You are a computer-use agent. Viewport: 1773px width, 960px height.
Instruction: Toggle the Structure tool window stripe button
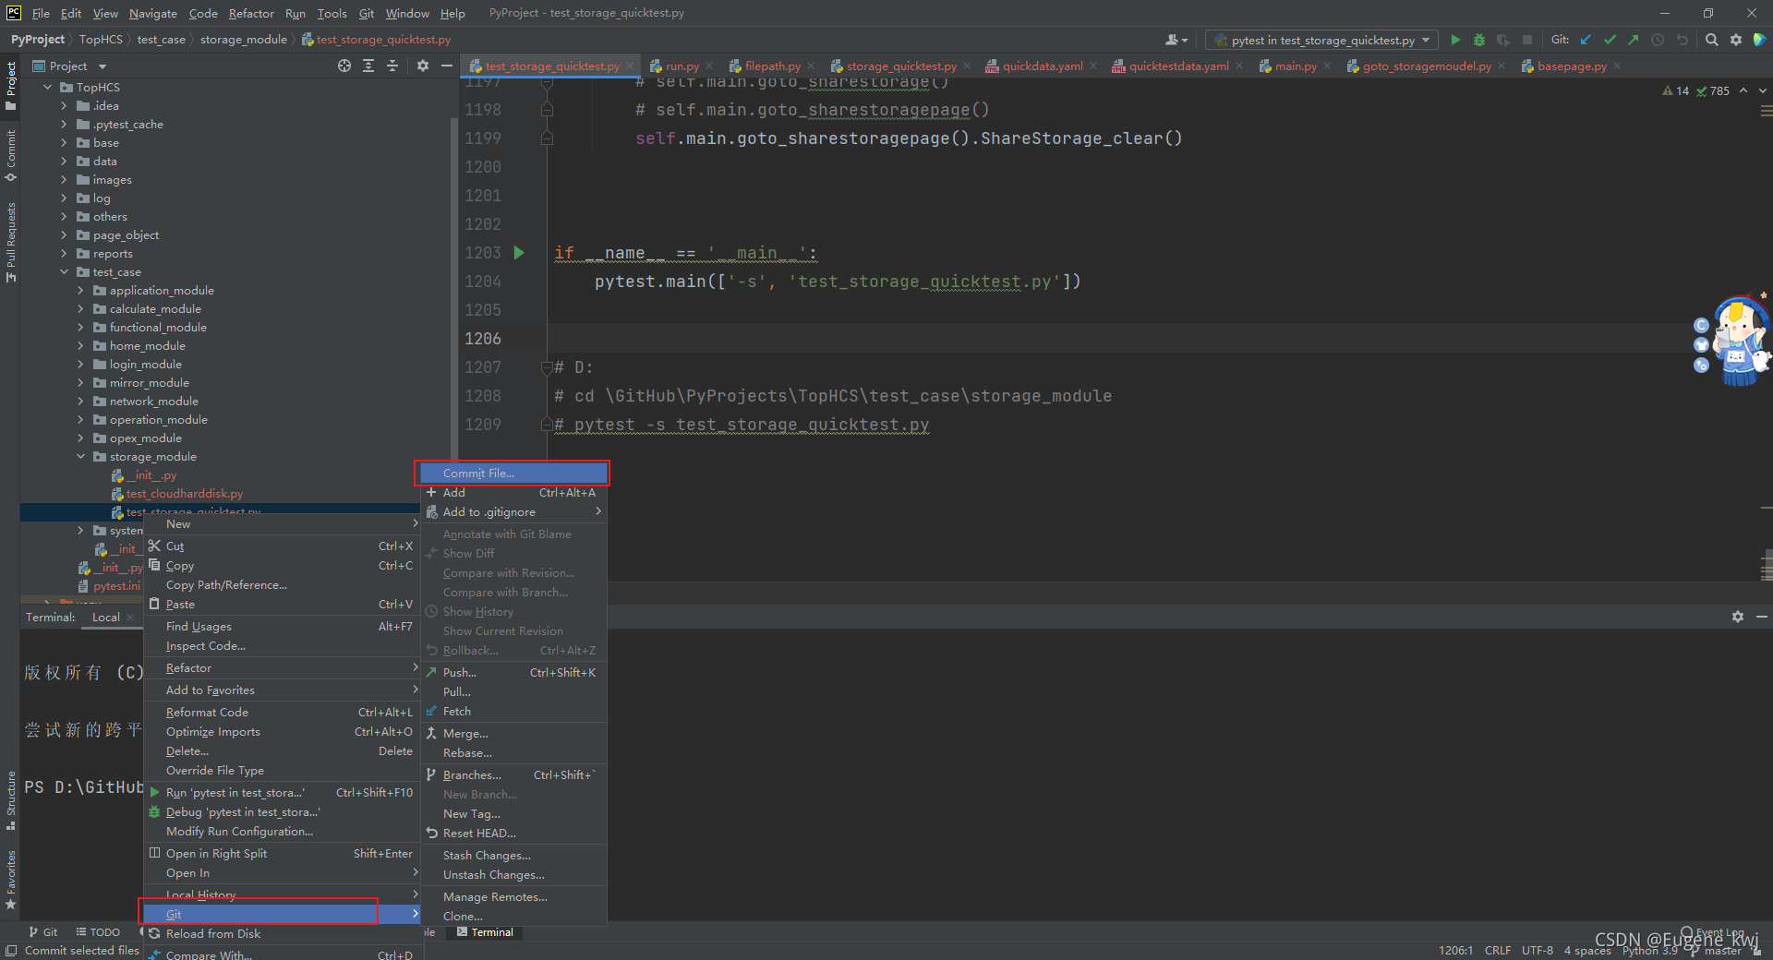coord(10,800)
